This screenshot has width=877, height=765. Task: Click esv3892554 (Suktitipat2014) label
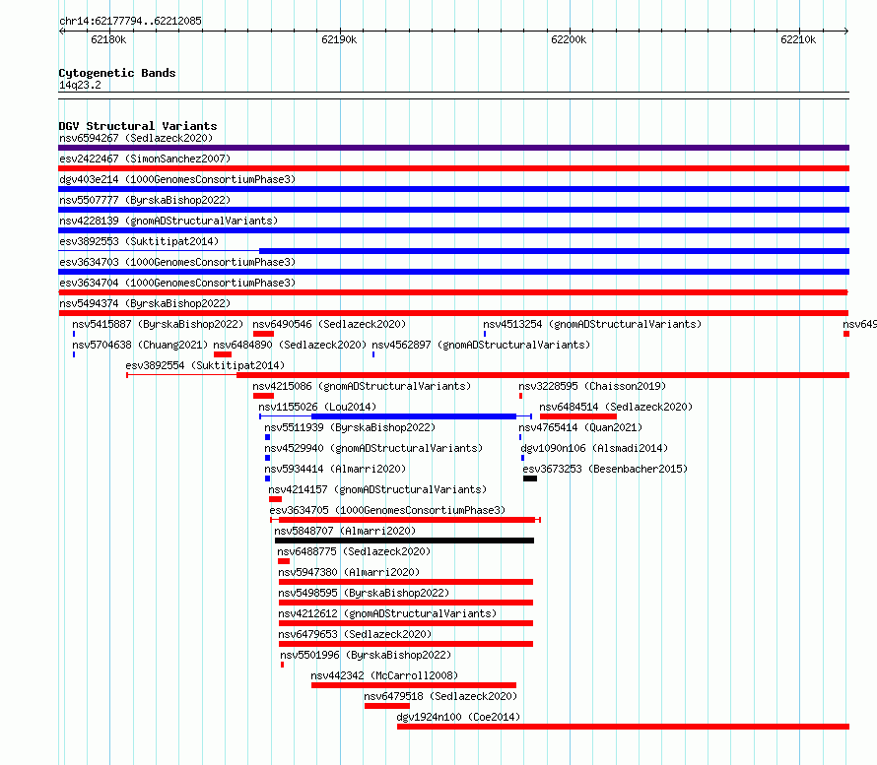pyautogui.click(x=205, y=365)
